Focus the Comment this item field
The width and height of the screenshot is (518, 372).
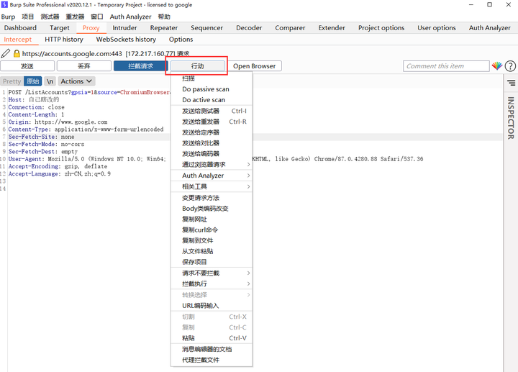[x=446, y=66]
